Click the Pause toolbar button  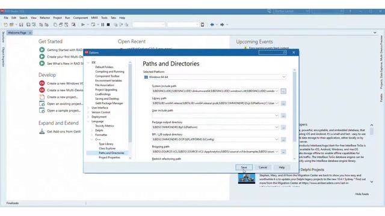[103, 25]
